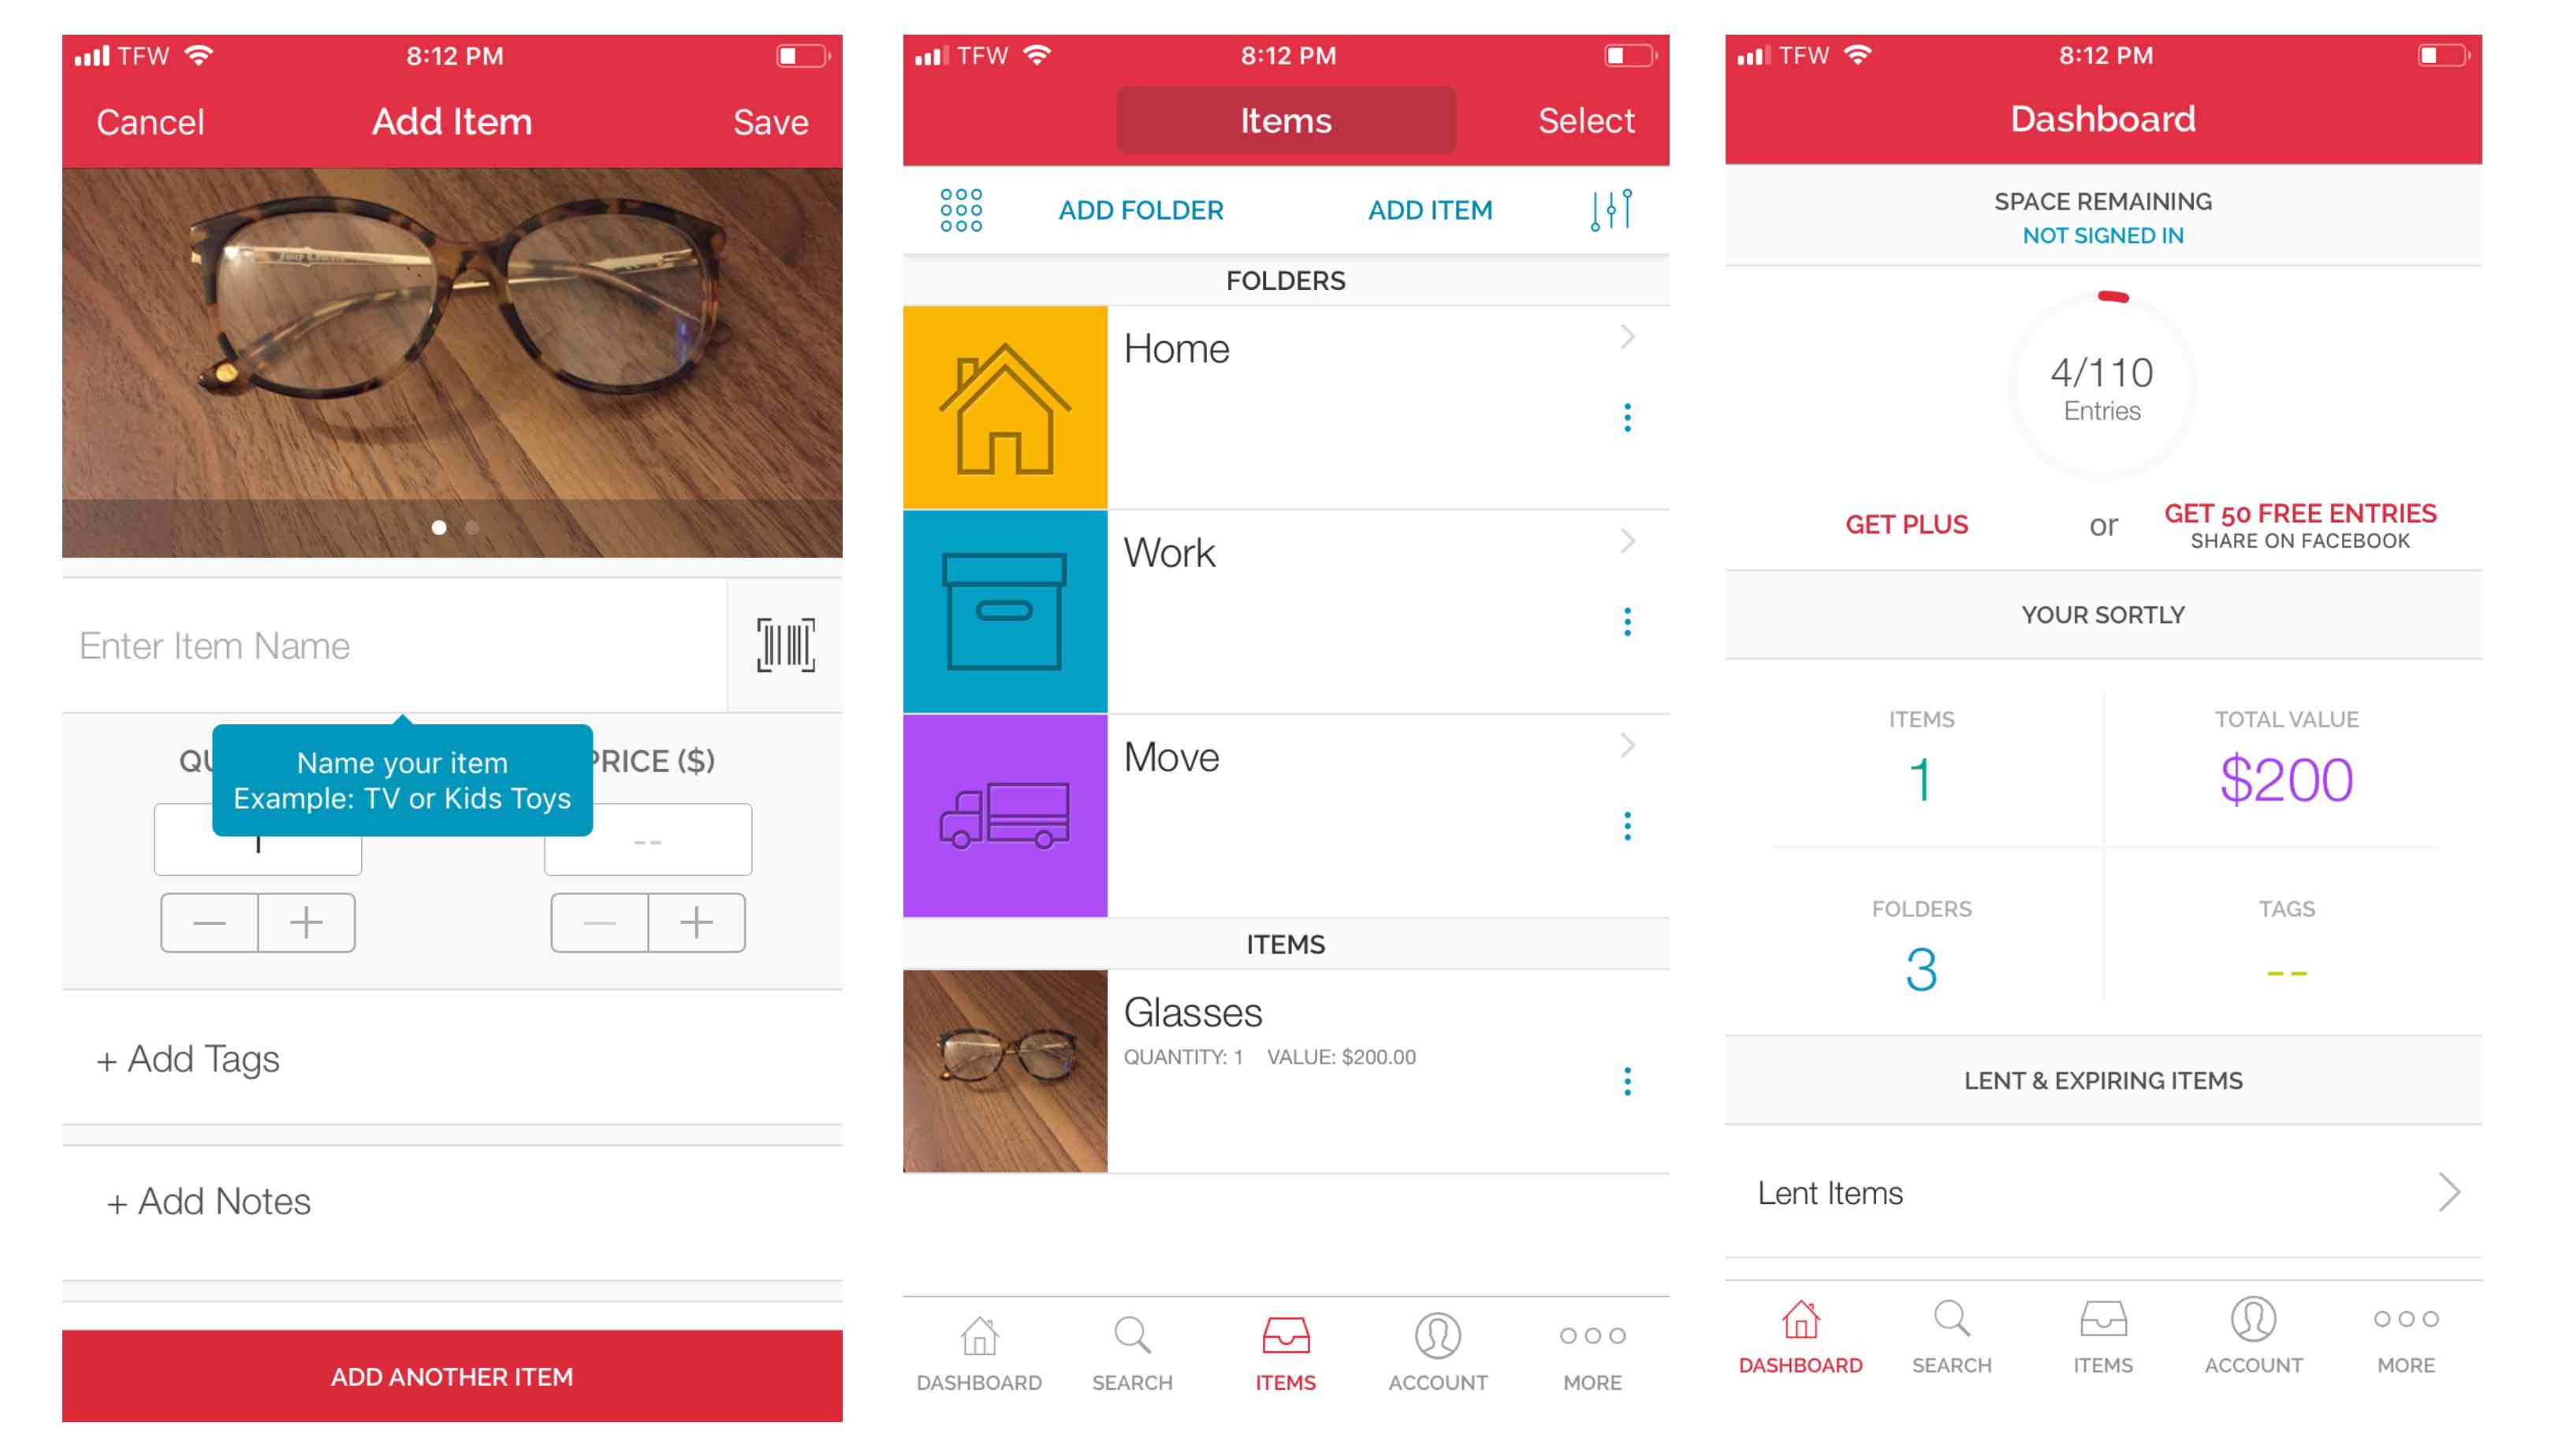Tap ADD ITEM button in Items screen

[1432, 210]
